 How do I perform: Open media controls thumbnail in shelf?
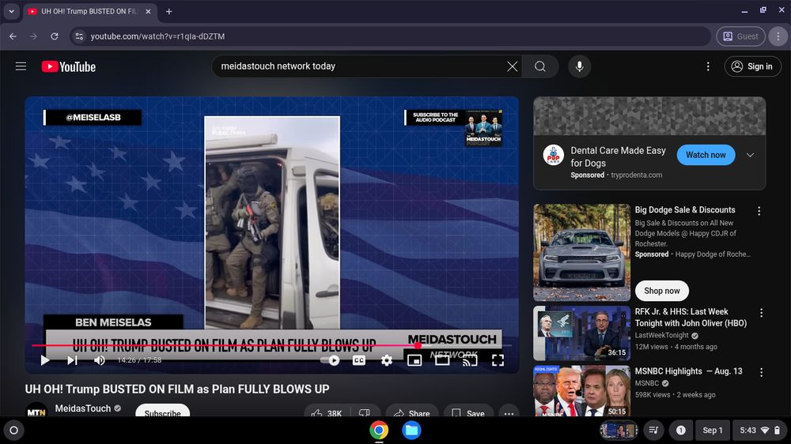[x=618, y=431]
